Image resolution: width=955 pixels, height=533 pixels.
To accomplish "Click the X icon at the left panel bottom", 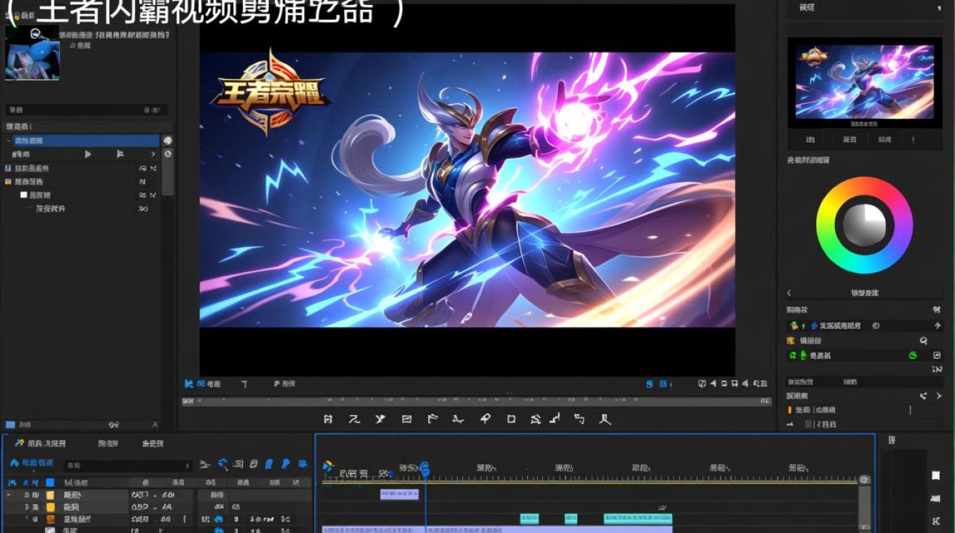I will 154,424.
